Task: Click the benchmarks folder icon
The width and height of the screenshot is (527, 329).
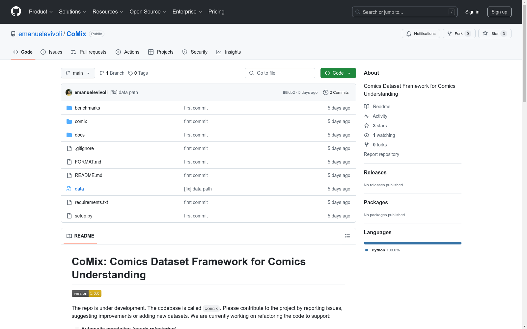Action: point(69,108)
